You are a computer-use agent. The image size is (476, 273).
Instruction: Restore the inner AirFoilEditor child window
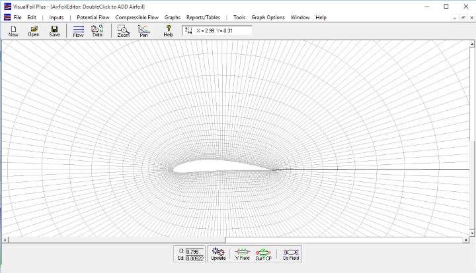[463, 18]
